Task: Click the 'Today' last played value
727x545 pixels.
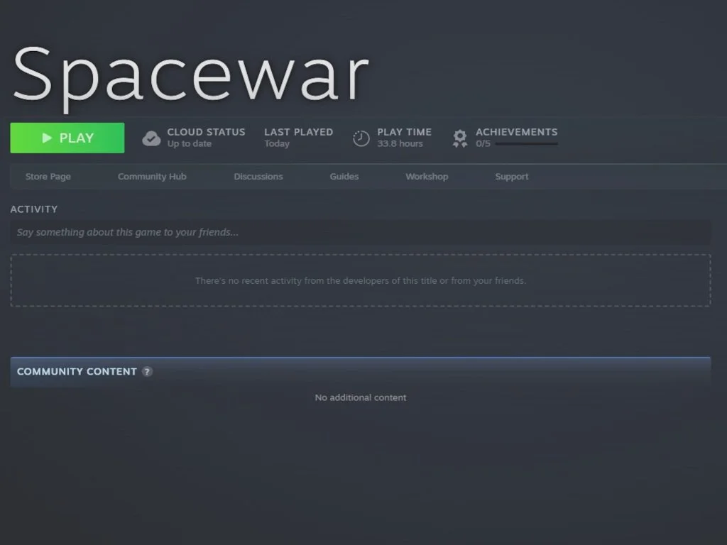Action: (x=277, y=143)
